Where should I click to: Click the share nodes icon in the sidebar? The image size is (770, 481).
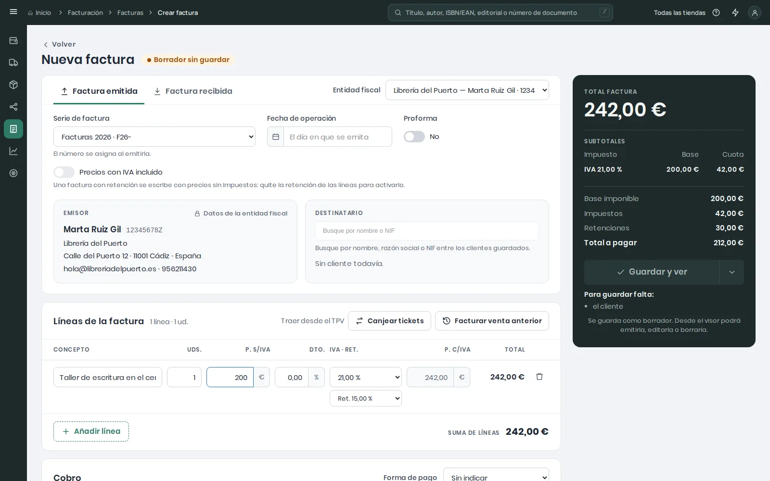(13, 107)
